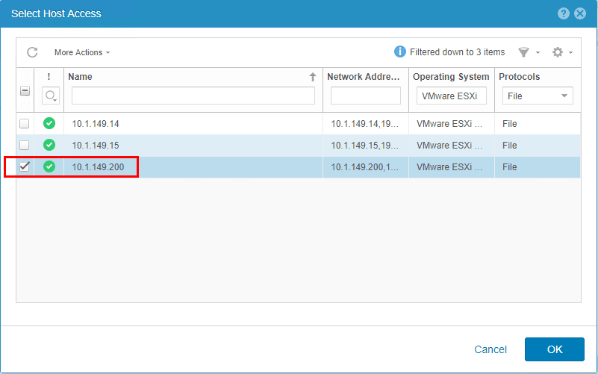Close the Select Host Access dialog
This screenshot has height=374, width=598.
point(580,13)
